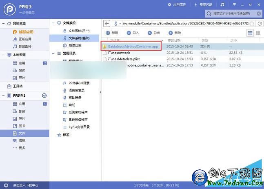The height and width of the screenshot is (189, 264).
Task: Collapse PP助手1 device section
Action: [3, 96]
